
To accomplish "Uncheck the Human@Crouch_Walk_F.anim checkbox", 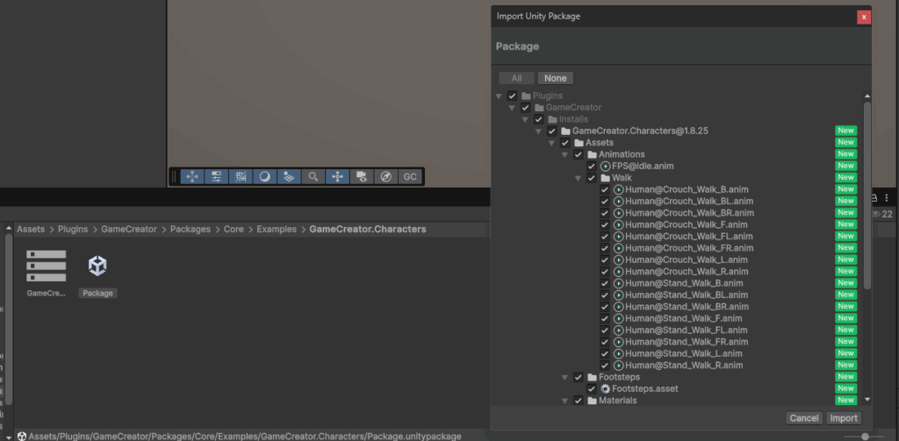I will pos(604,225).
